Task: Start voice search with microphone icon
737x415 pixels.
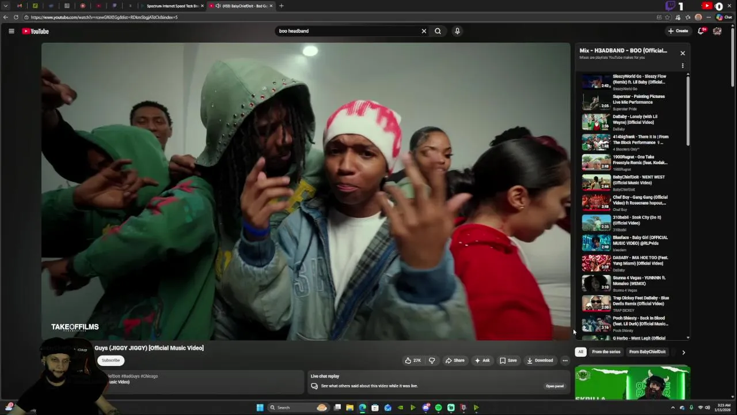Action: tap(457, 31)
